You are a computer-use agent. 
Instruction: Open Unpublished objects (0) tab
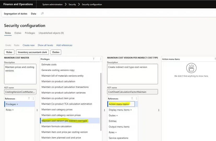click(x=51, y=33)
